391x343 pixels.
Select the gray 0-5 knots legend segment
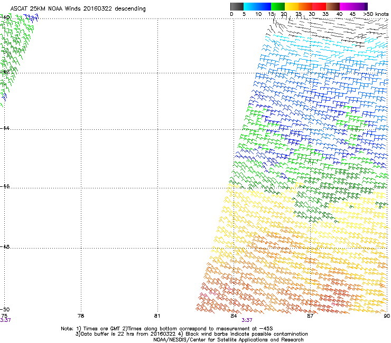click(x=237, y=6)
